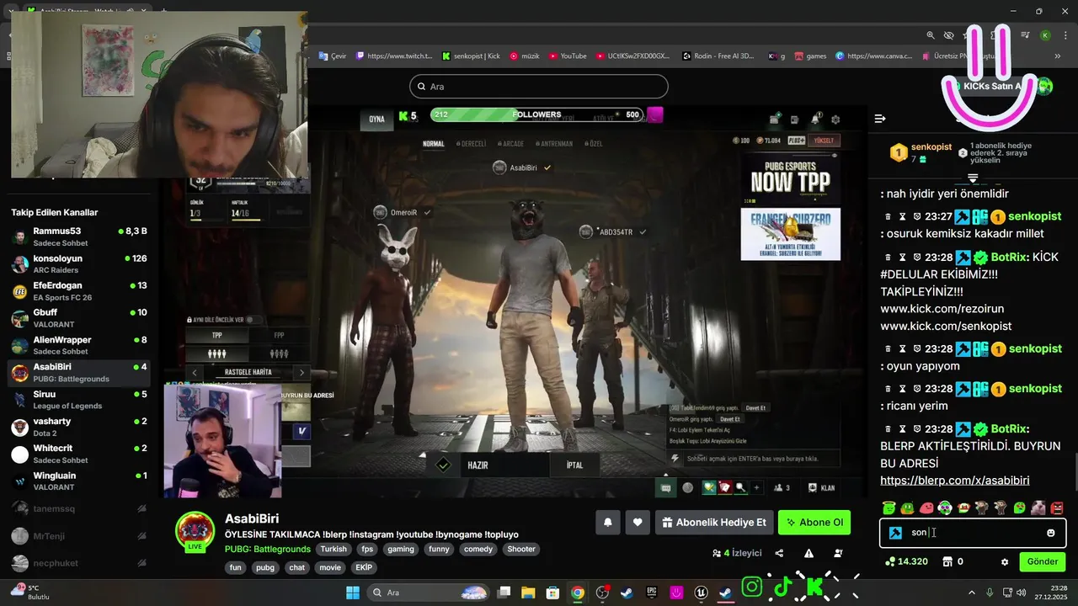Click the Abone Ol button
1078x606 pixels.
[x=814, y=523]
